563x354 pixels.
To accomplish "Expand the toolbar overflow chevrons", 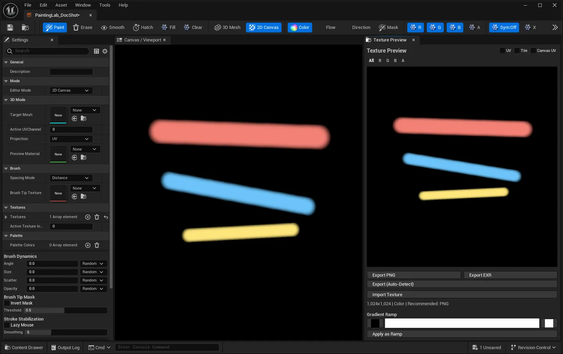I will pos(555,27).
